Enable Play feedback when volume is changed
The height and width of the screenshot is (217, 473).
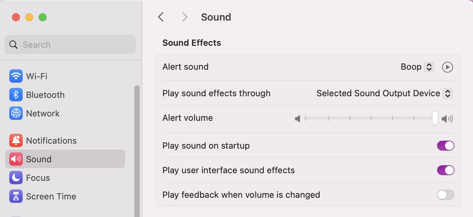pyautogui.click(x=445, y=195)
